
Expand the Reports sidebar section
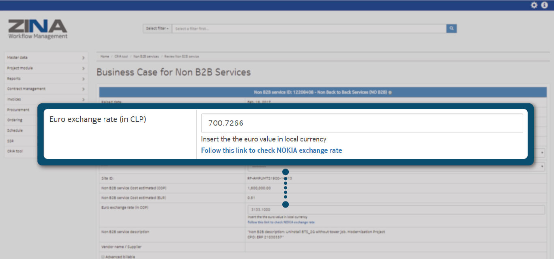[x=45, y=79]
